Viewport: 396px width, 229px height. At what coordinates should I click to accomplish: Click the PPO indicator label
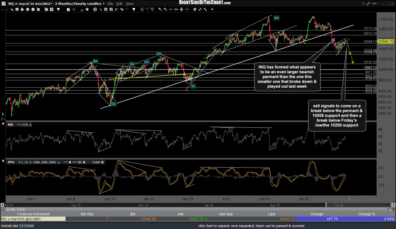pyautogui.click(x=11, y=162)
